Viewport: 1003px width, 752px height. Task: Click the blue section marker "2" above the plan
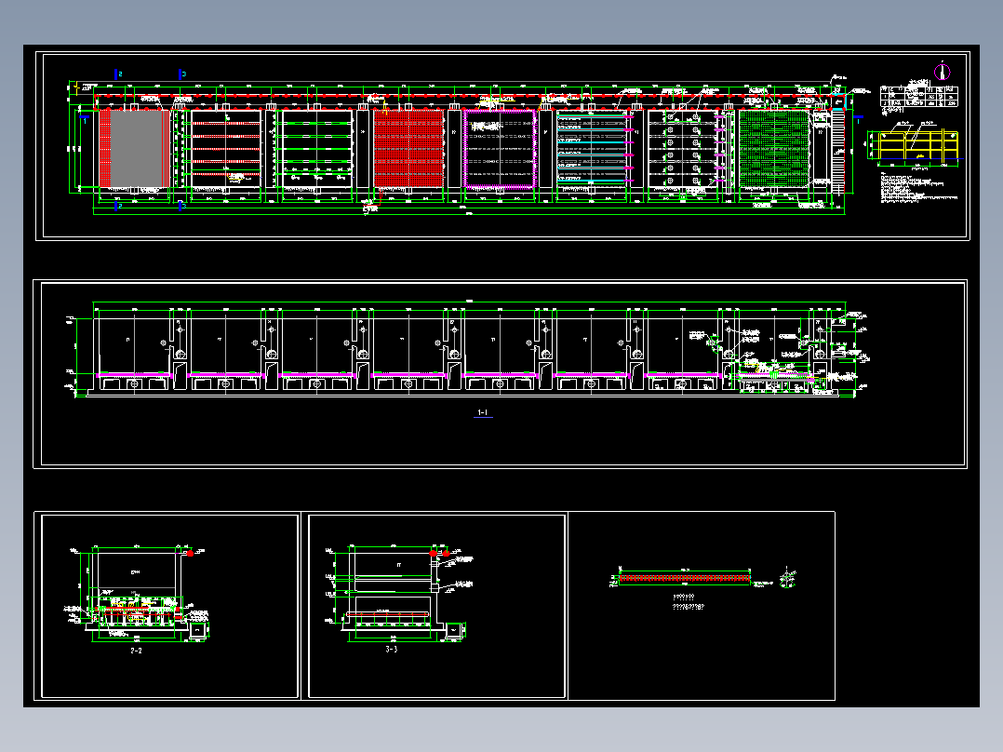coord(117,74)
